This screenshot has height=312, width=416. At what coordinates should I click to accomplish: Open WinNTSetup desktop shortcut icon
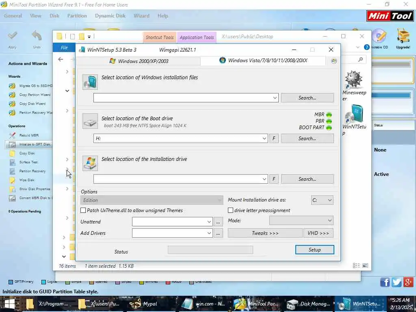coord(354,114)
